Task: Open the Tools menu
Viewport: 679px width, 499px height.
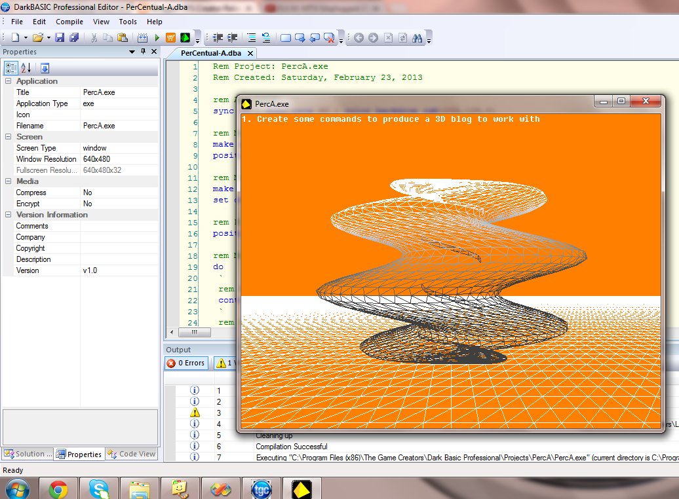Action: click(128, 22)
